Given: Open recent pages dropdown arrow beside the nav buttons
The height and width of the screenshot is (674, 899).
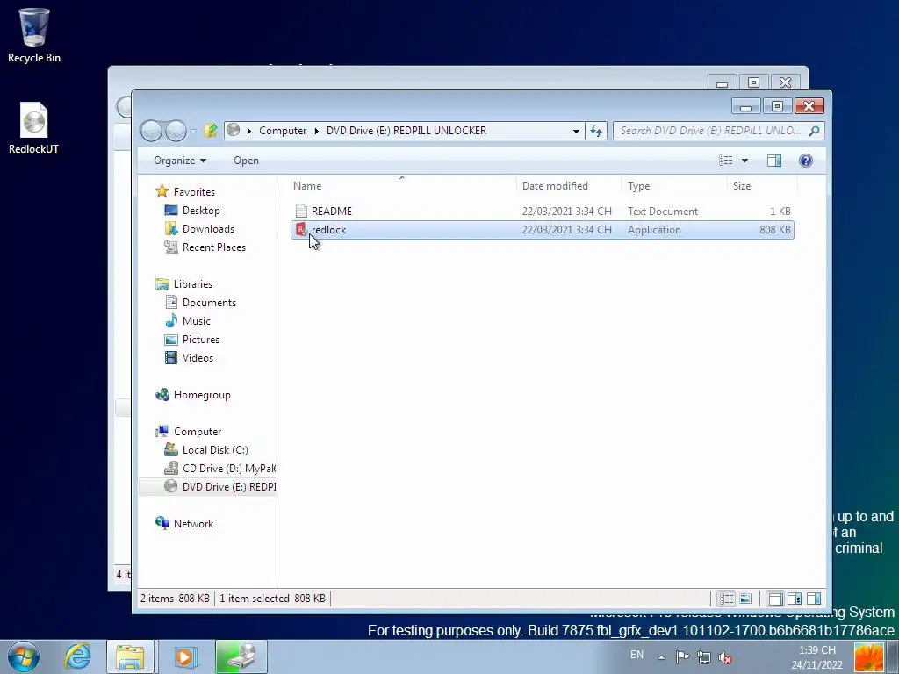Looking at the screenshot, I should point(194,132).
